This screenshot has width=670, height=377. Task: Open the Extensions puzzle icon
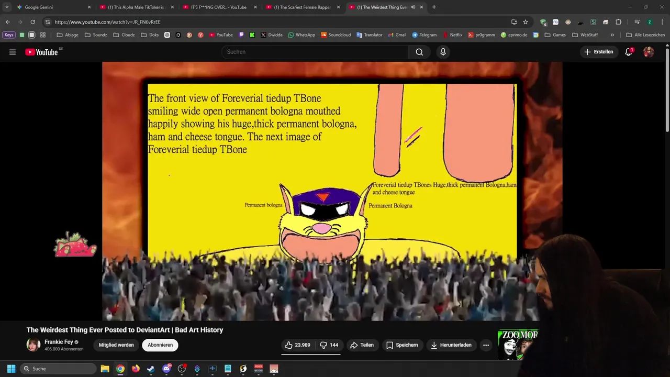click(x=618, y=22)
